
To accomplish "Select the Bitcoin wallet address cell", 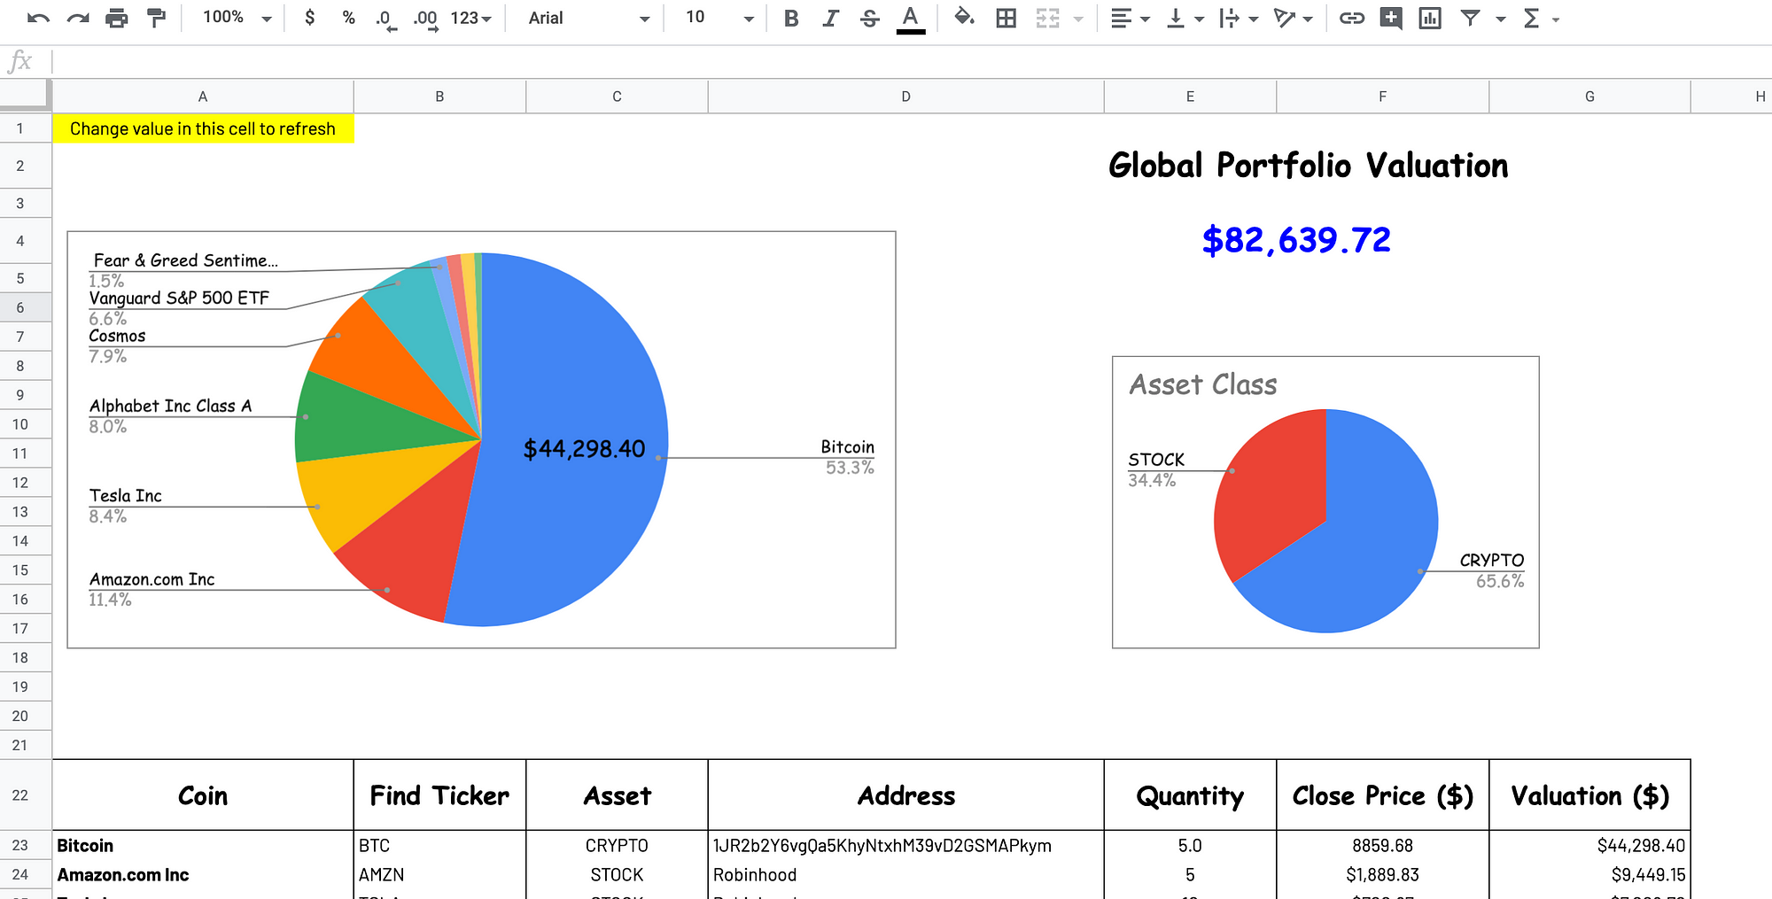I will click(905, 846).
